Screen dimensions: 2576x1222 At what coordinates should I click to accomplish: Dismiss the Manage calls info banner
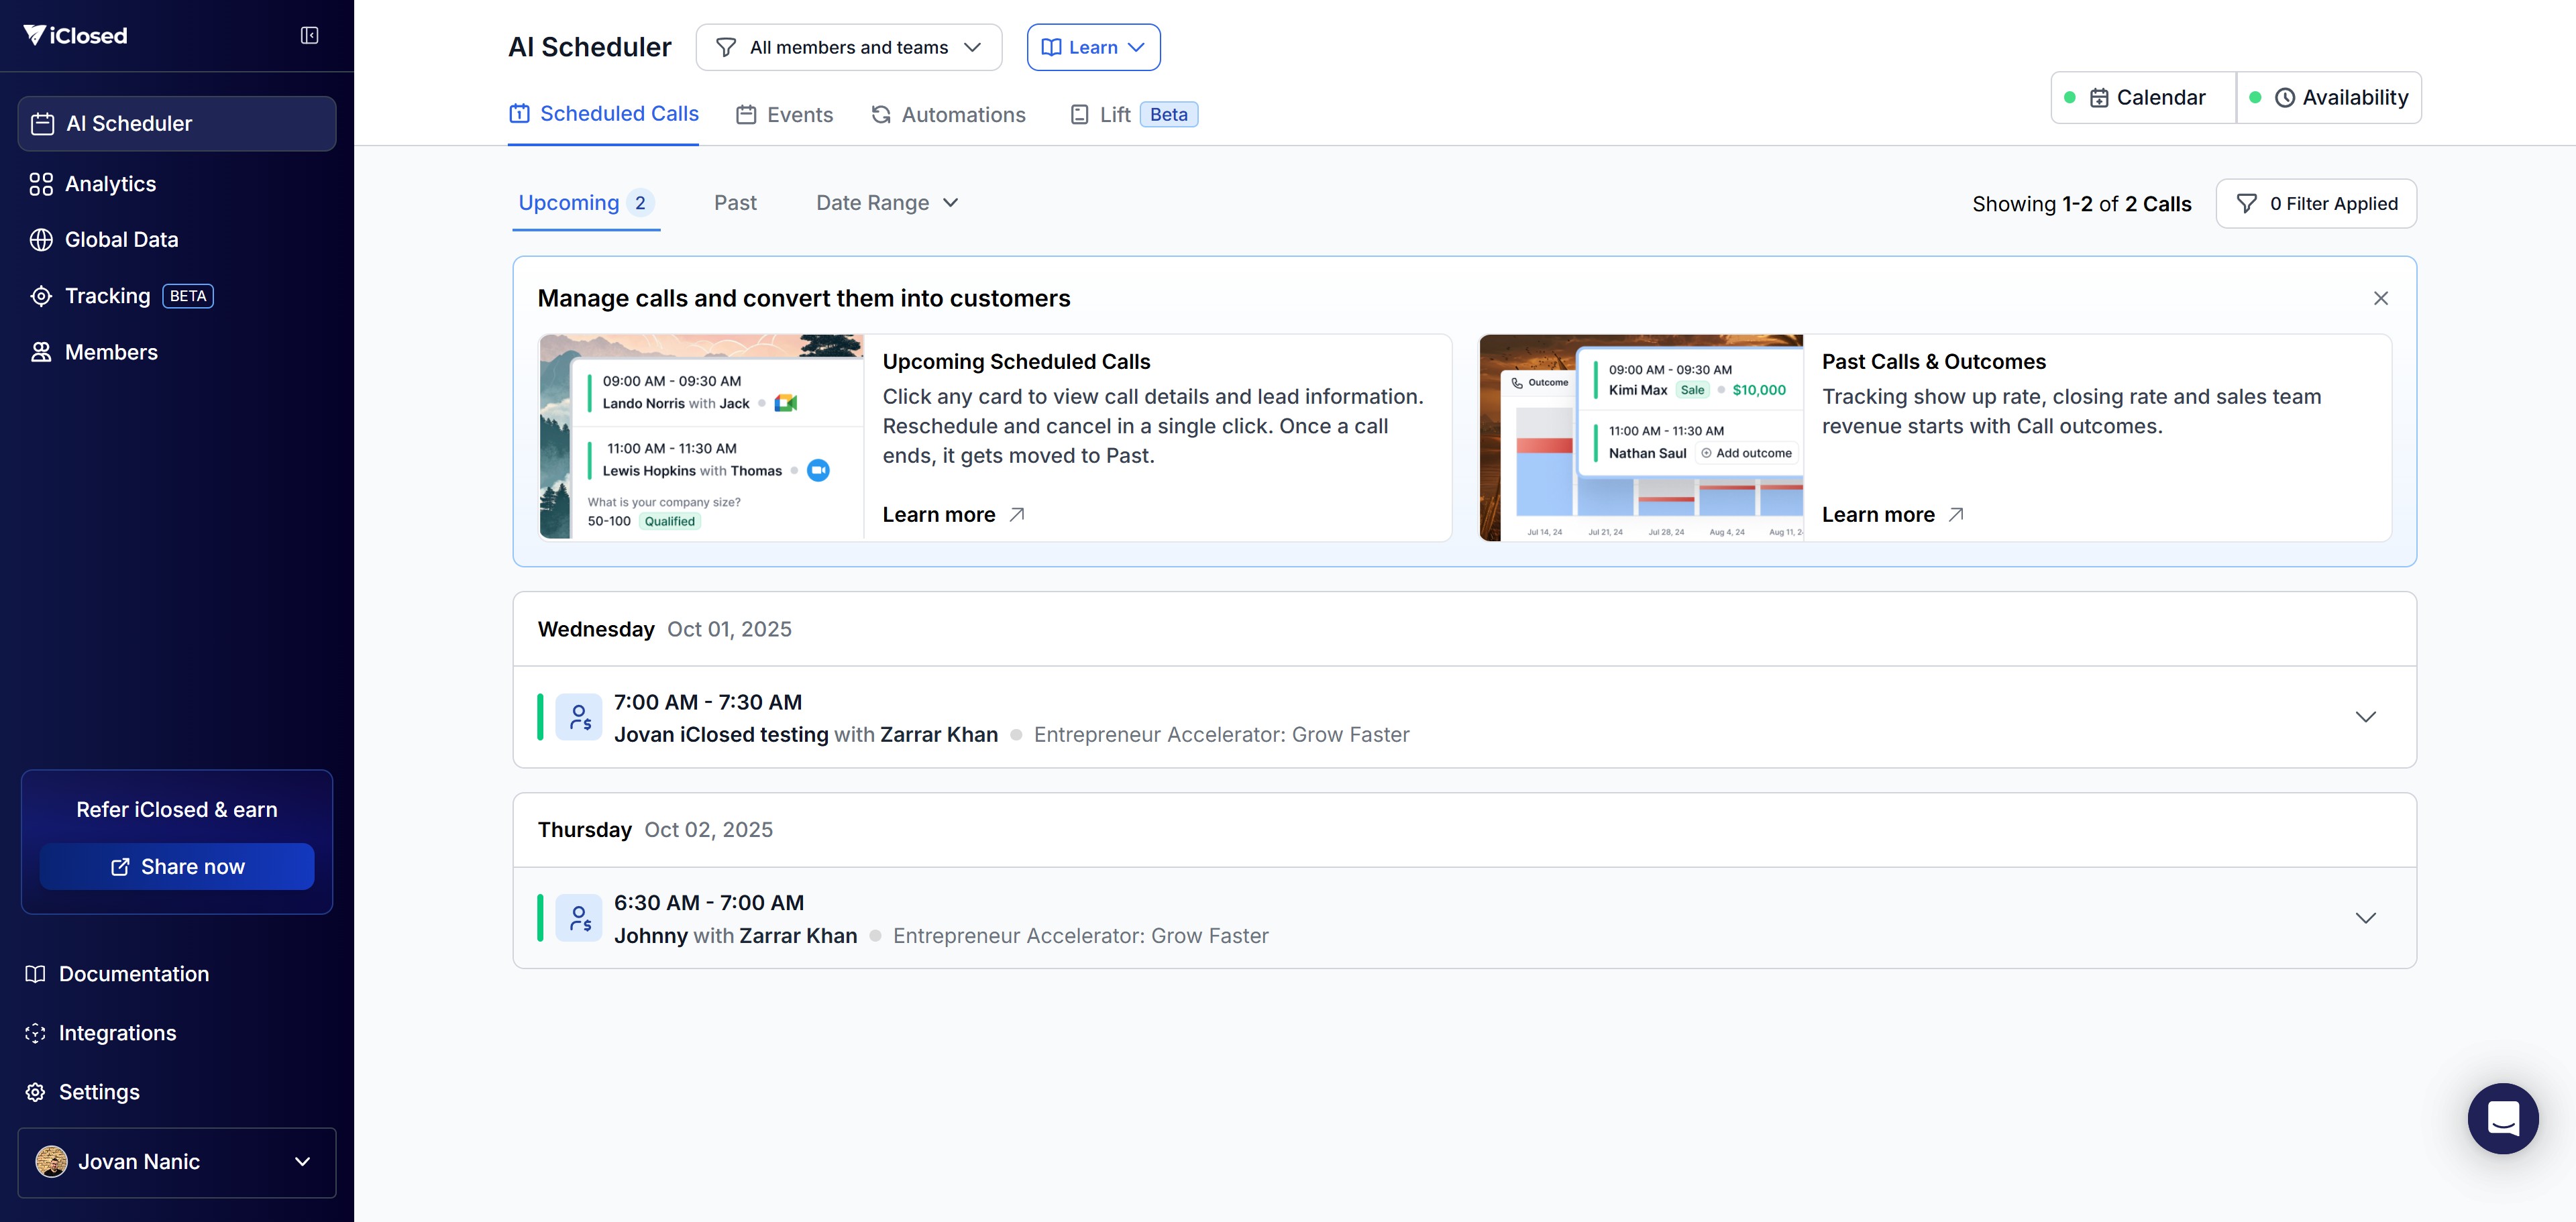pyautogui.click(x=2380, y=298)
